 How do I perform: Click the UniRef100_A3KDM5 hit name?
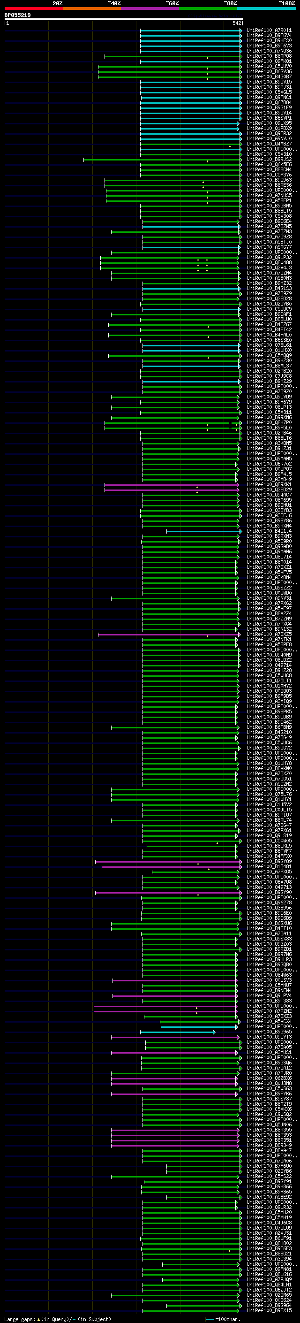[x=269, y=444]
